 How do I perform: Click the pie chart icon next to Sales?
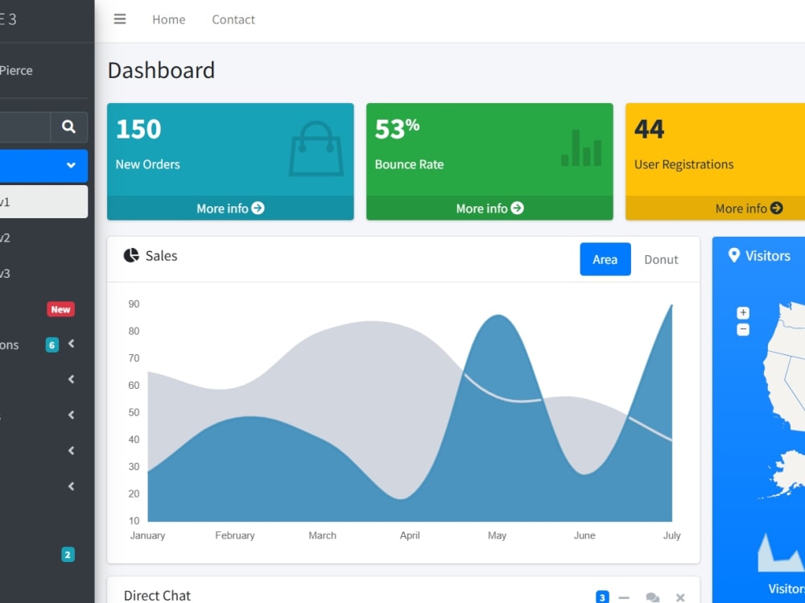tap(131, 255)
